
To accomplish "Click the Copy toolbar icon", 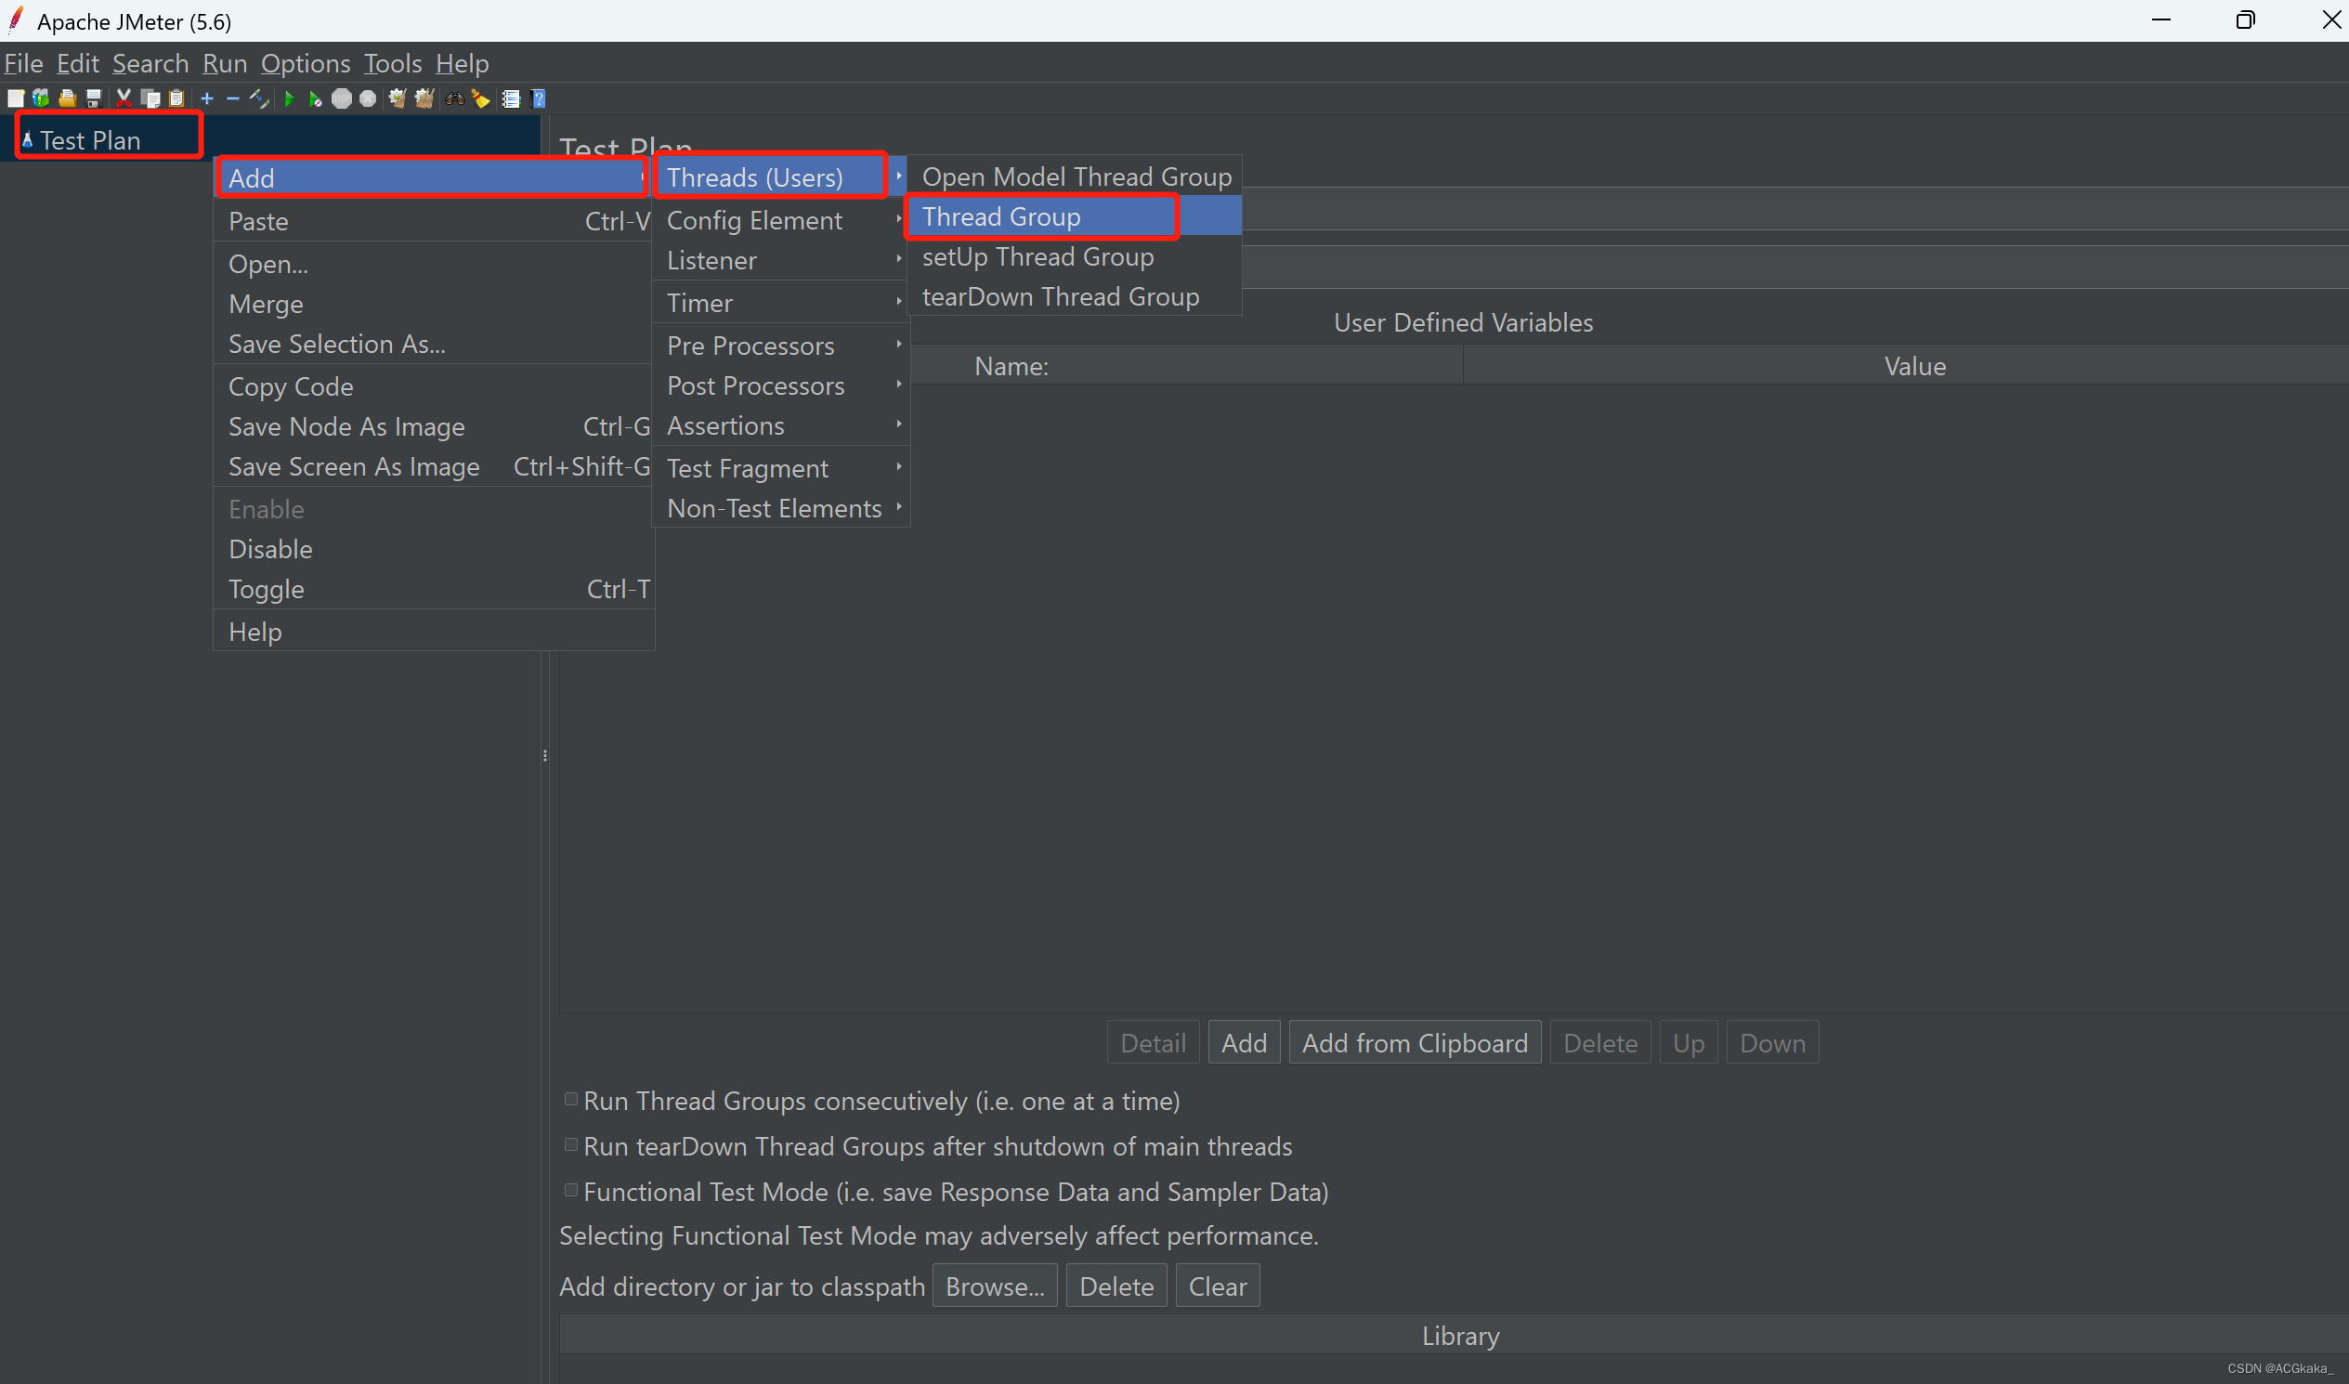I will coord(150,98).
